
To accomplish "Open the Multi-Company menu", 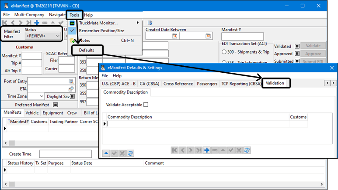I will pyautogui.click(x=29, y=15).
